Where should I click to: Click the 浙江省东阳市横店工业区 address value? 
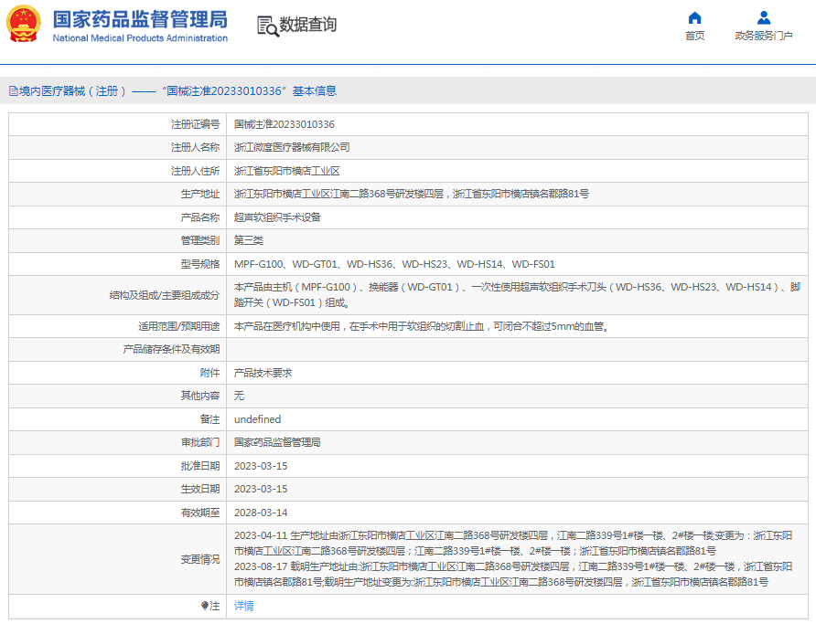[286, 171]
